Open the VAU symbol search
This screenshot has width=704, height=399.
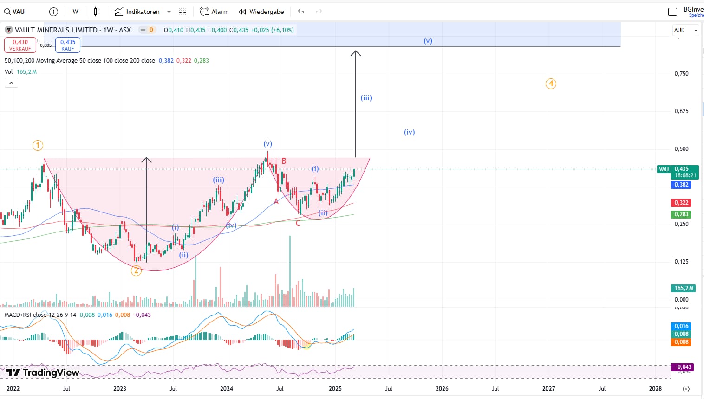click(15, 12)
